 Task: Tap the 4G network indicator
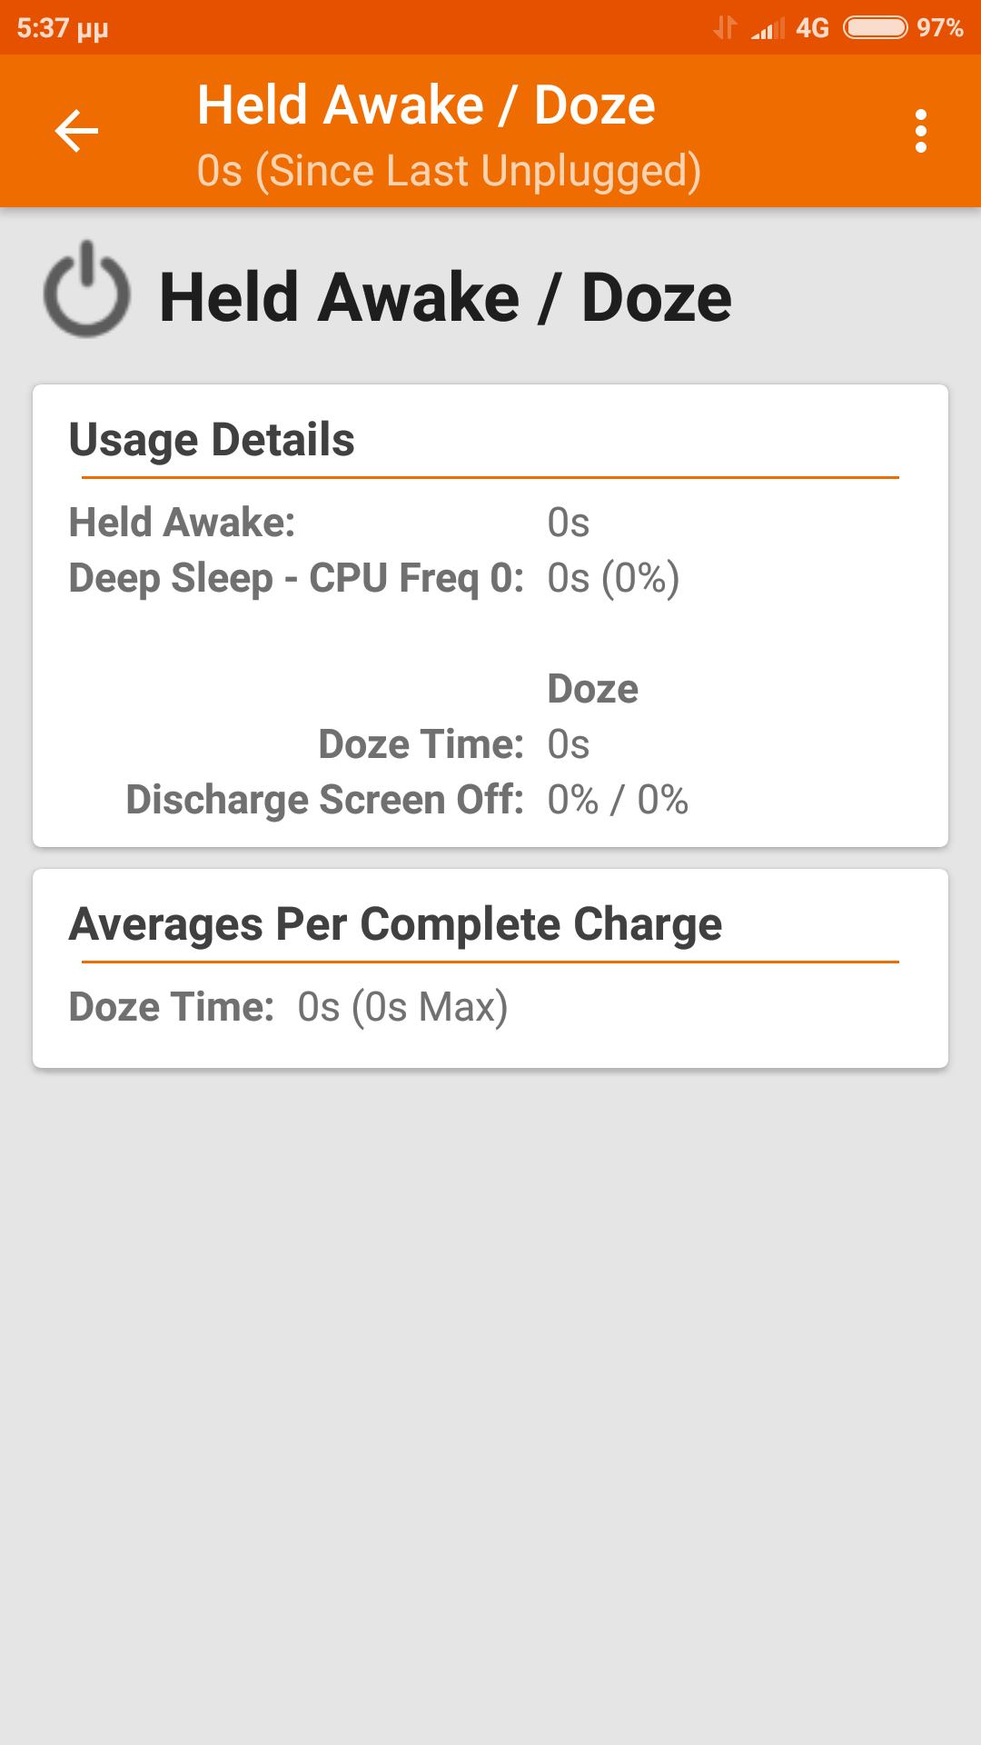(x=812, y=28)
